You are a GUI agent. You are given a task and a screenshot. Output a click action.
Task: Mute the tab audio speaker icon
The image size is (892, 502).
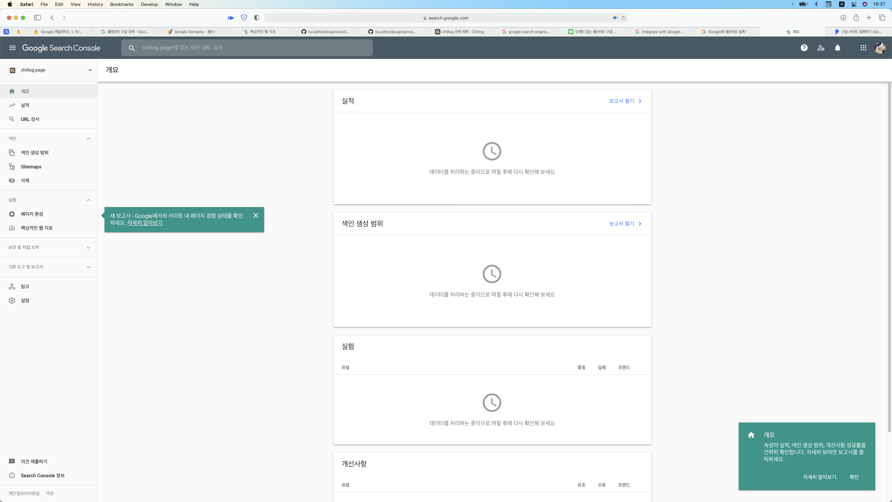point(615,18)
